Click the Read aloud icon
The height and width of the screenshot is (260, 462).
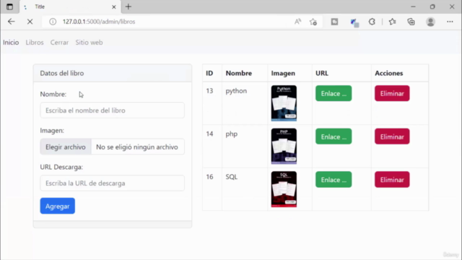(297, 22)
